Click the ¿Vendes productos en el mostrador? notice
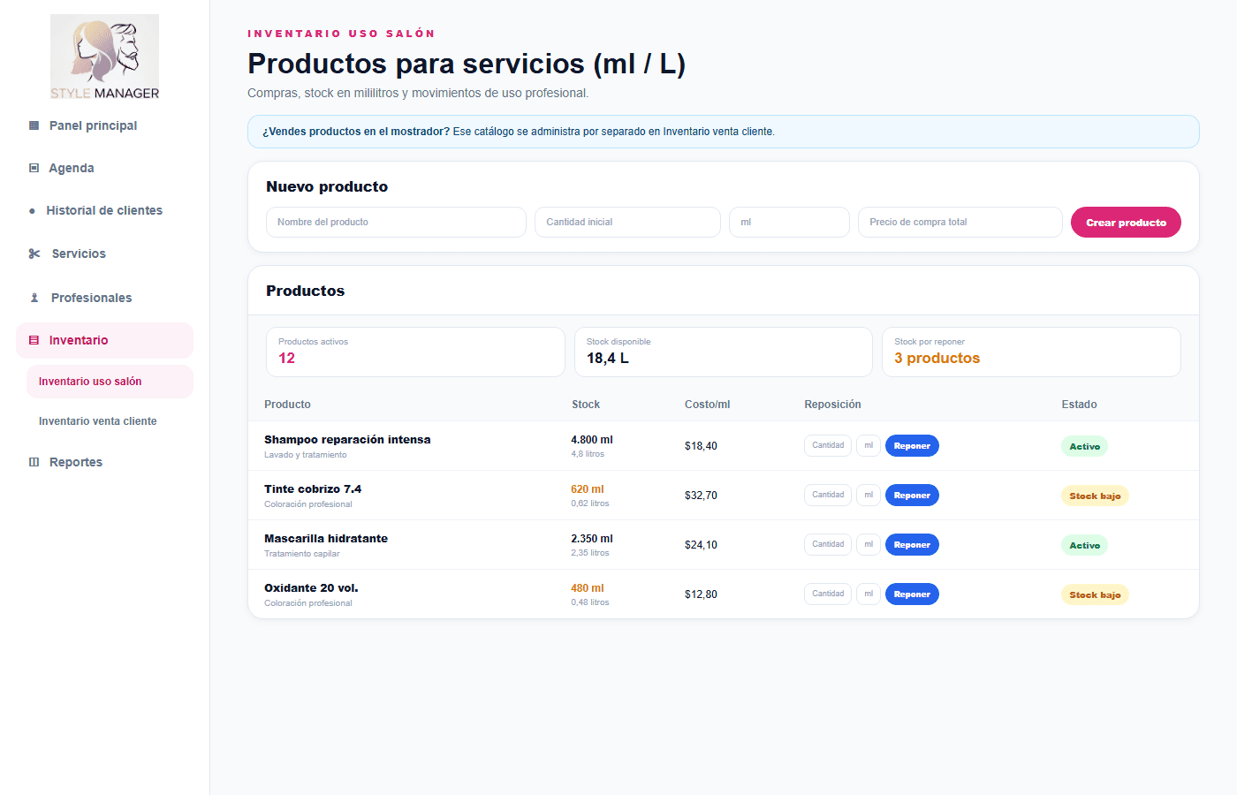This screenshot has height=795, width=1237. (x=723, y=132)
